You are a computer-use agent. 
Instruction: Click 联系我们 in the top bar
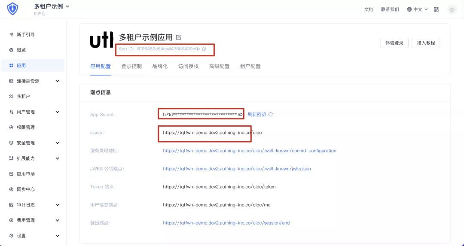coord(390,9)
